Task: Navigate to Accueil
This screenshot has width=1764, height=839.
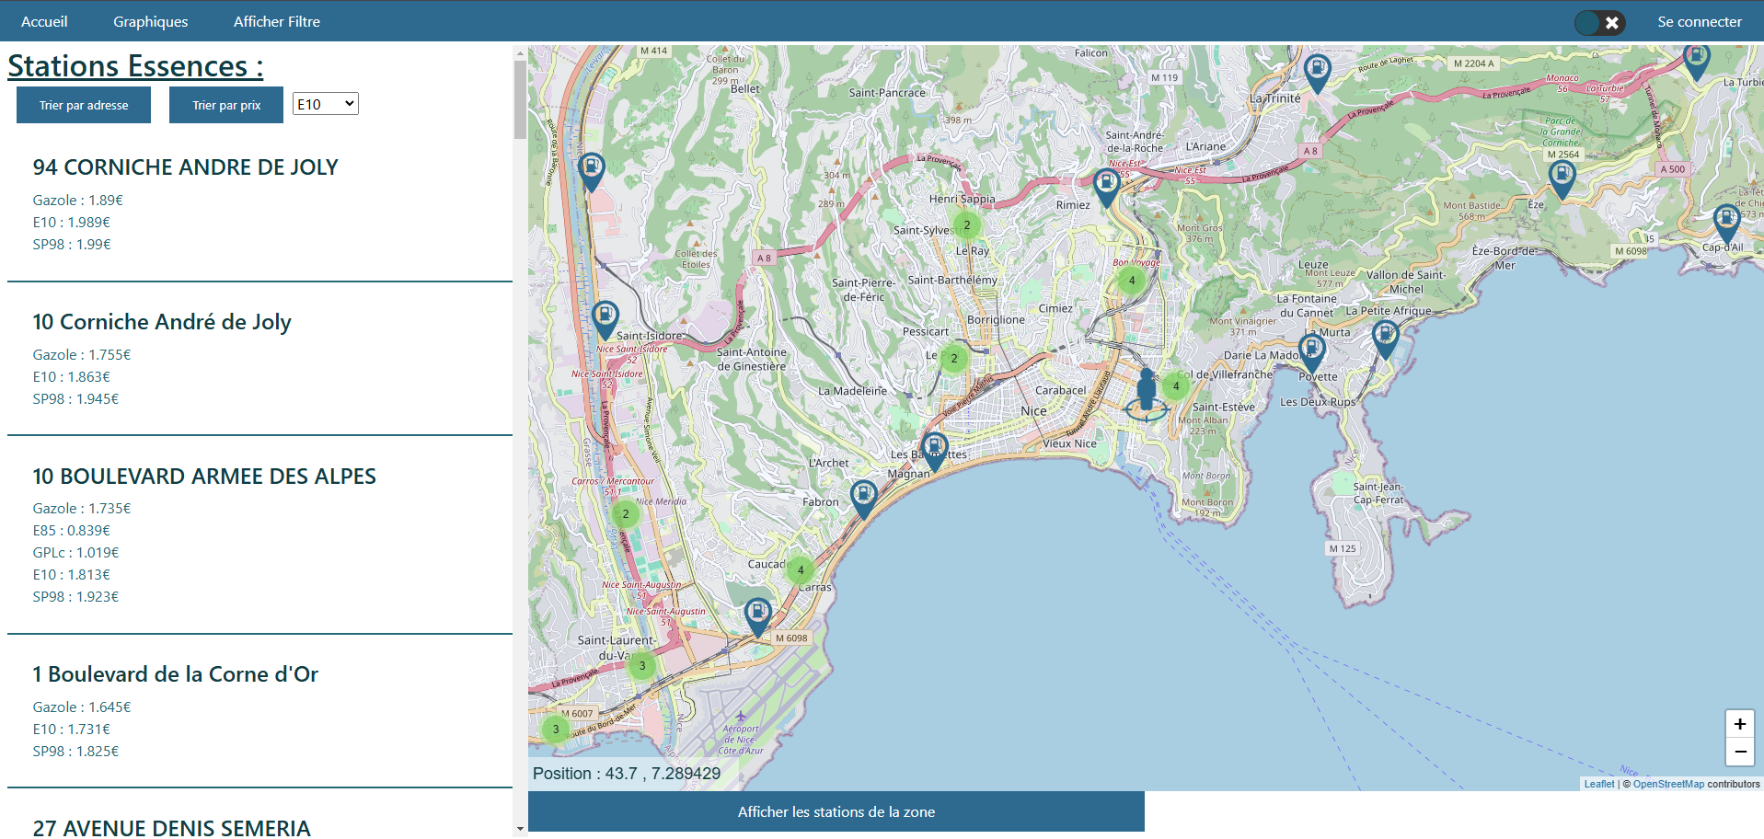Action: pos(43,21)
